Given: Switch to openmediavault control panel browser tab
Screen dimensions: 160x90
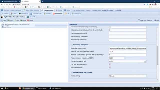Looking at the screenshot, I should [10, 1].
